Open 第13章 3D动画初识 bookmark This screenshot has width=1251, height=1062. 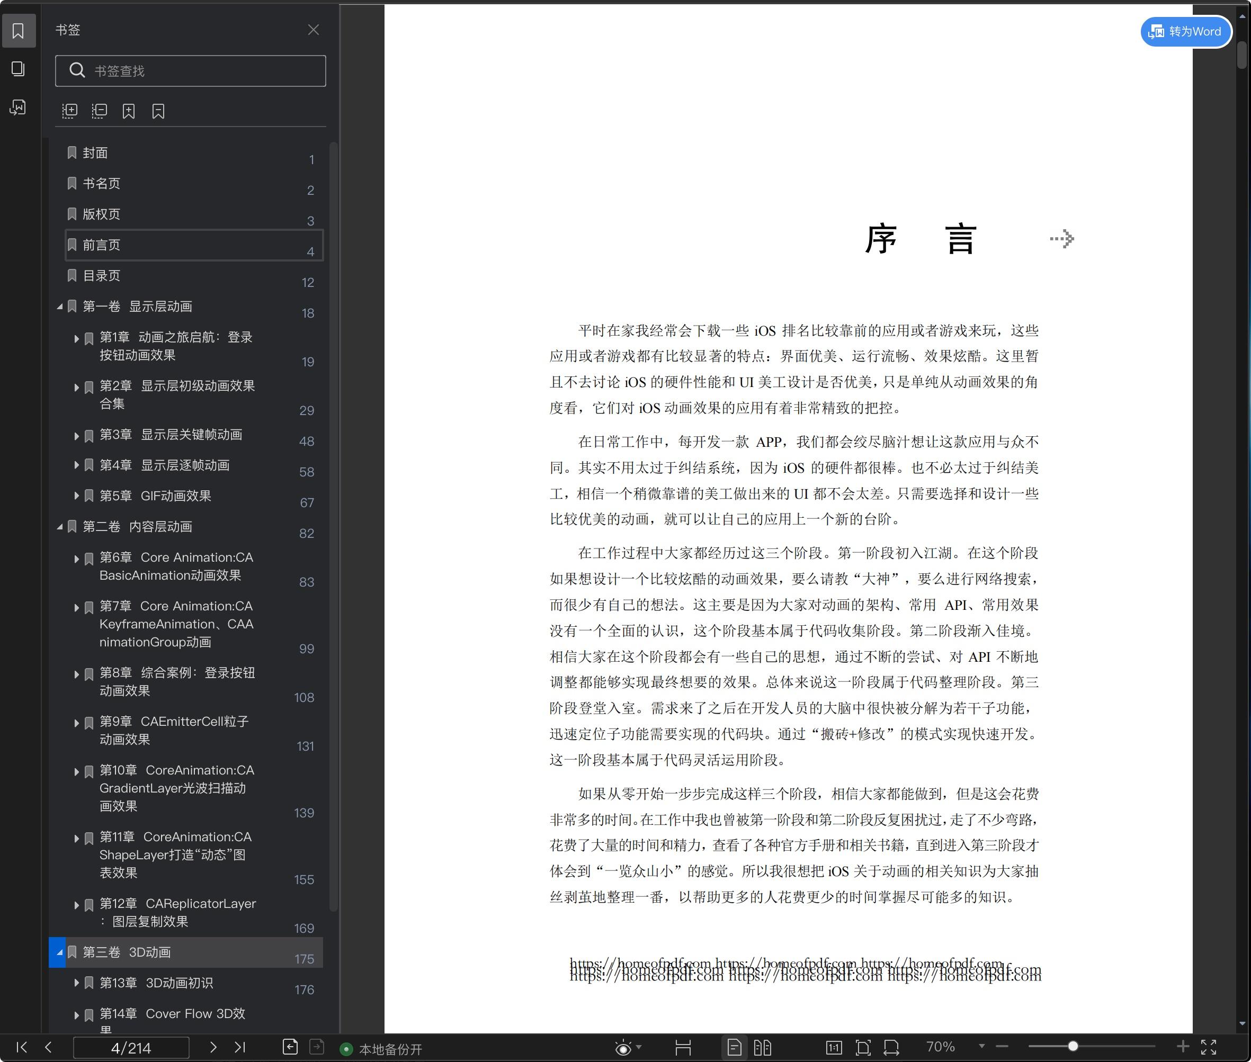click(x=156, y=983)
